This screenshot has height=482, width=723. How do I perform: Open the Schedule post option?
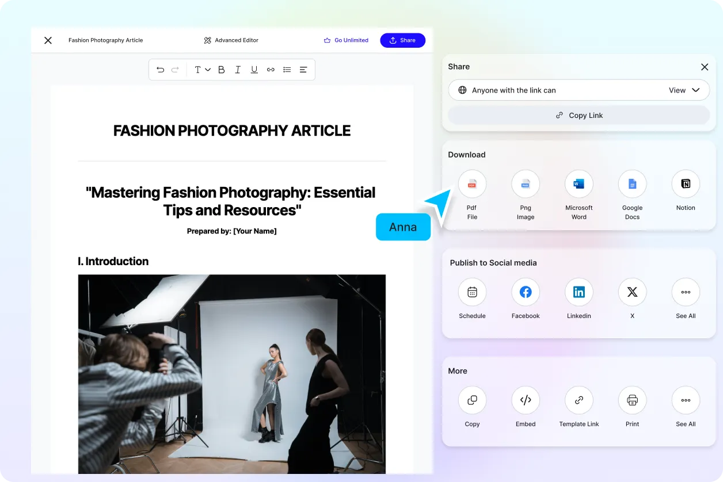472,292
